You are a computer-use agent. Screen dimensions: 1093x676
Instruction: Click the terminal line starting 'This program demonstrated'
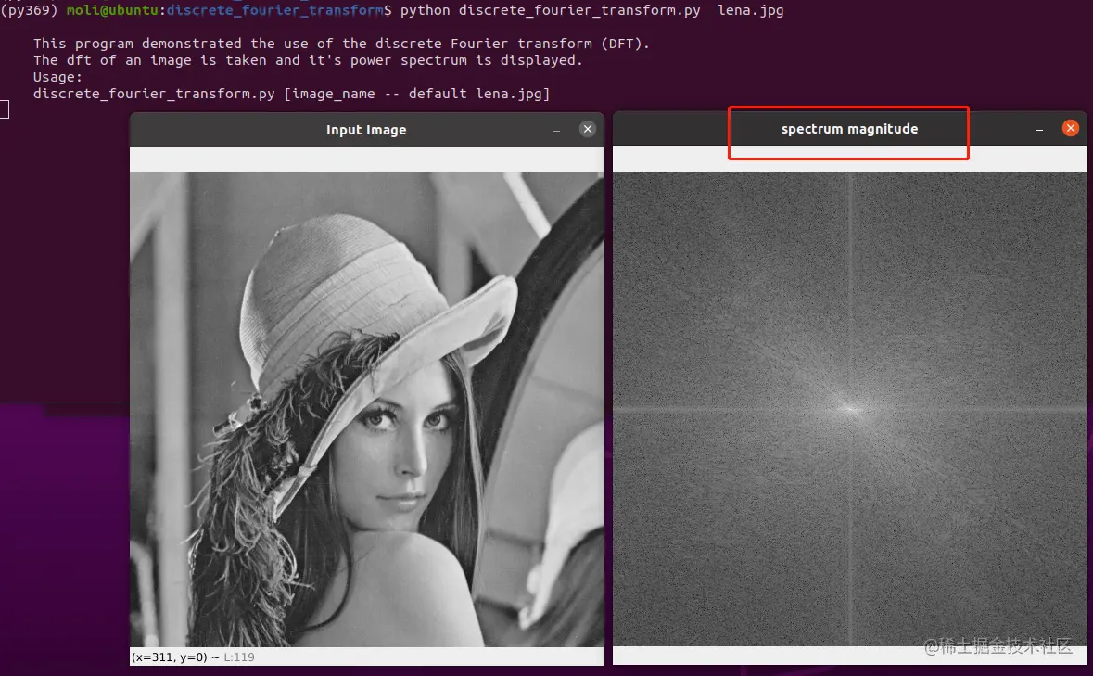[341, 44]
